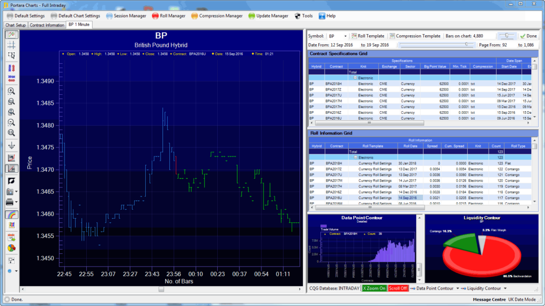Open the Roll Manager
This screenshot has width=545, height=306.
click(x=169, y=15)
